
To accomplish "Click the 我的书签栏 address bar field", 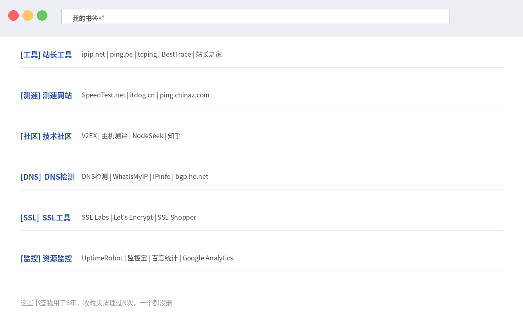I will tap(255, 17).
